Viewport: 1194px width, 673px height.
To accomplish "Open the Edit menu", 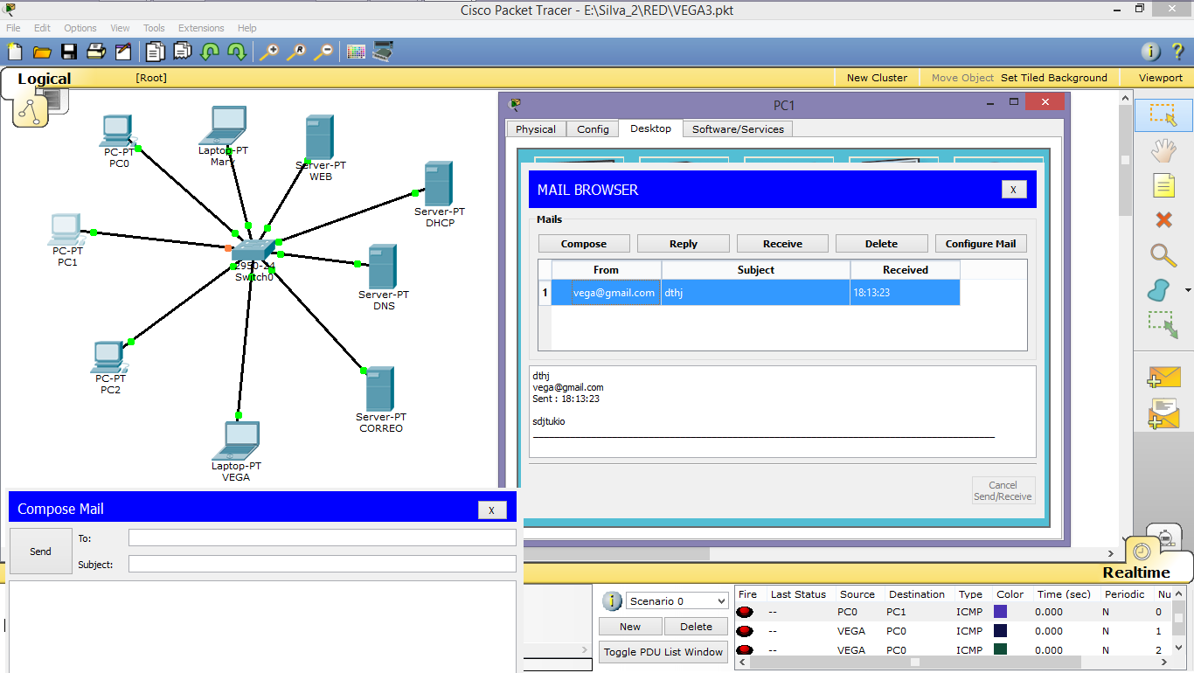I will pos(42,28).
